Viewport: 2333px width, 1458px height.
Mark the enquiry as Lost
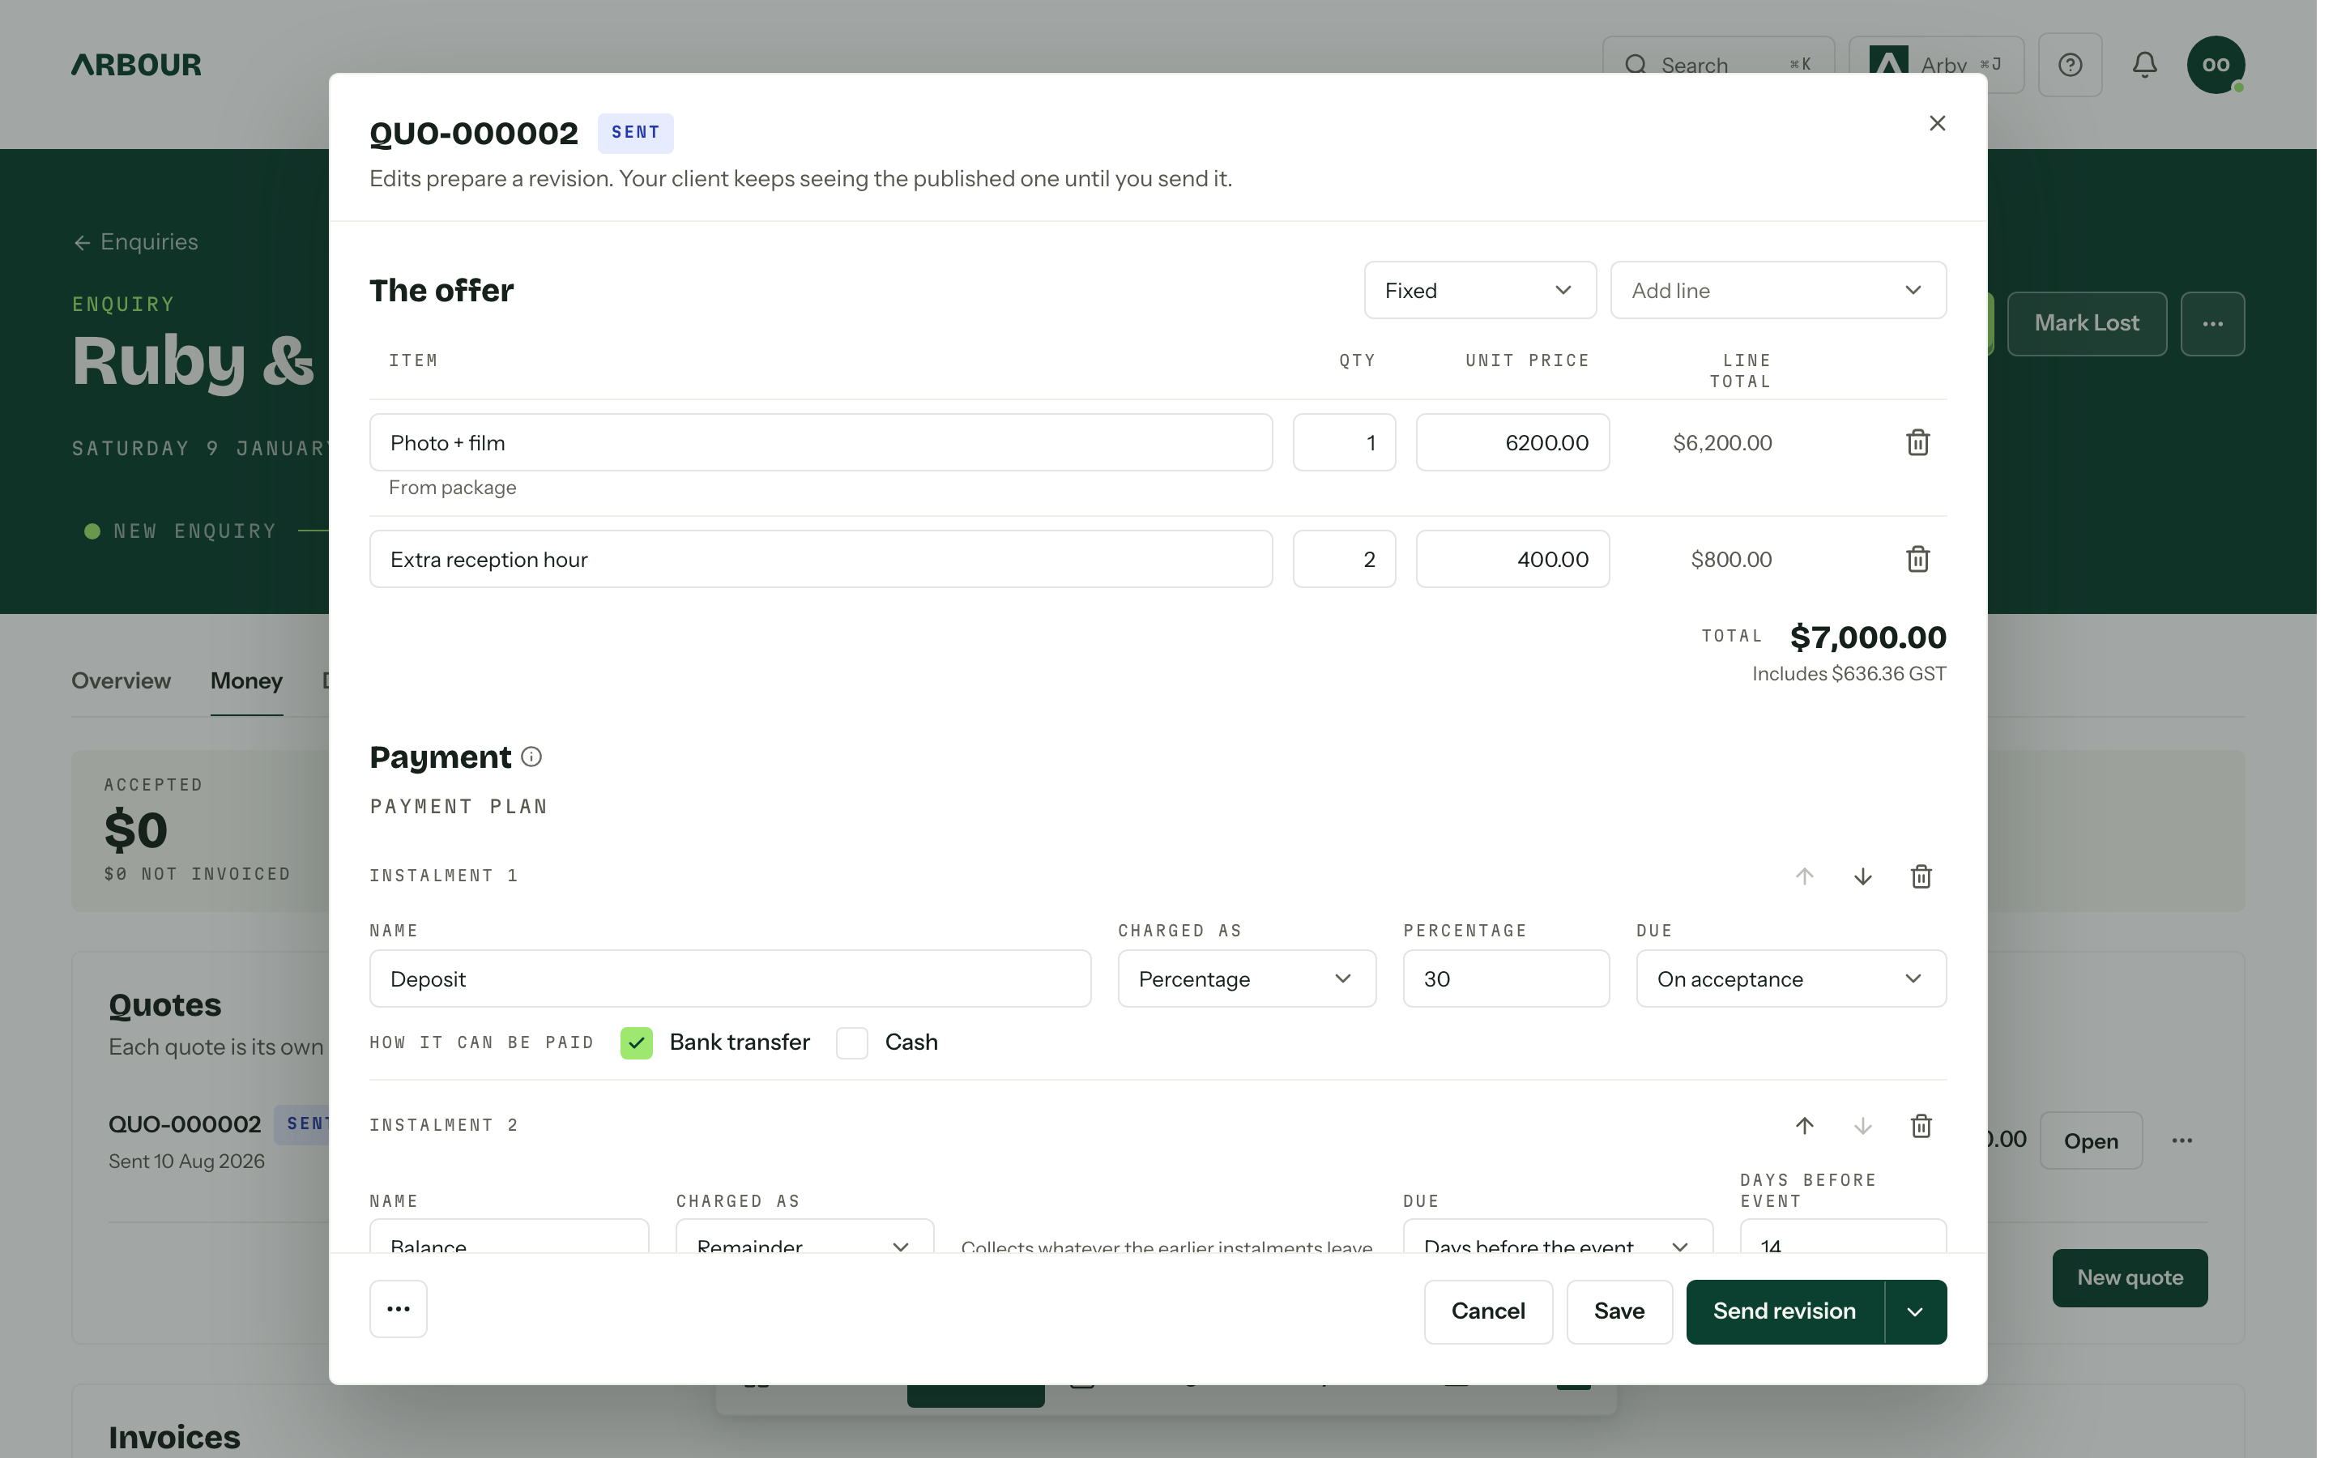[x=2086, y=324]
